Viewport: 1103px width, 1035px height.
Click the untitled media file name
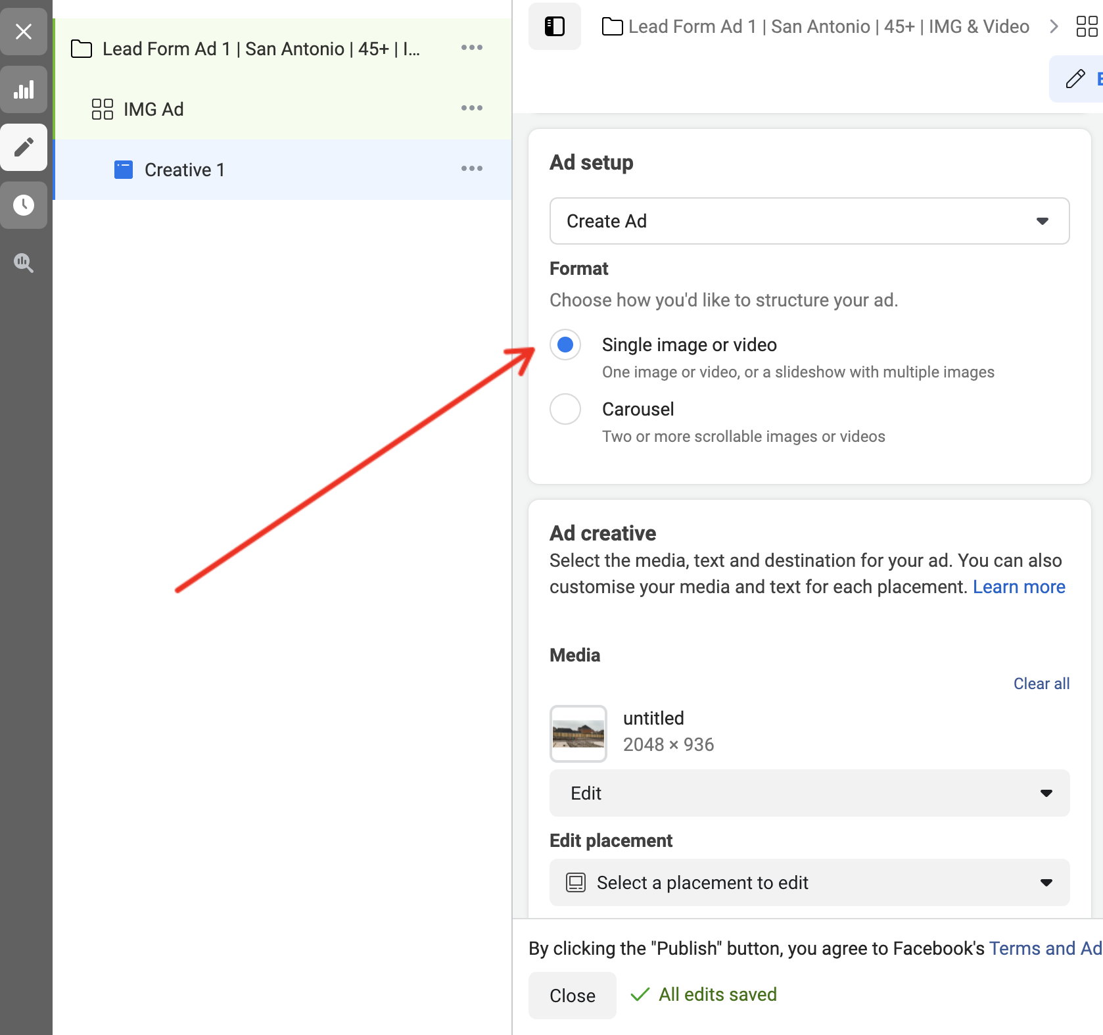coord(653,718)
